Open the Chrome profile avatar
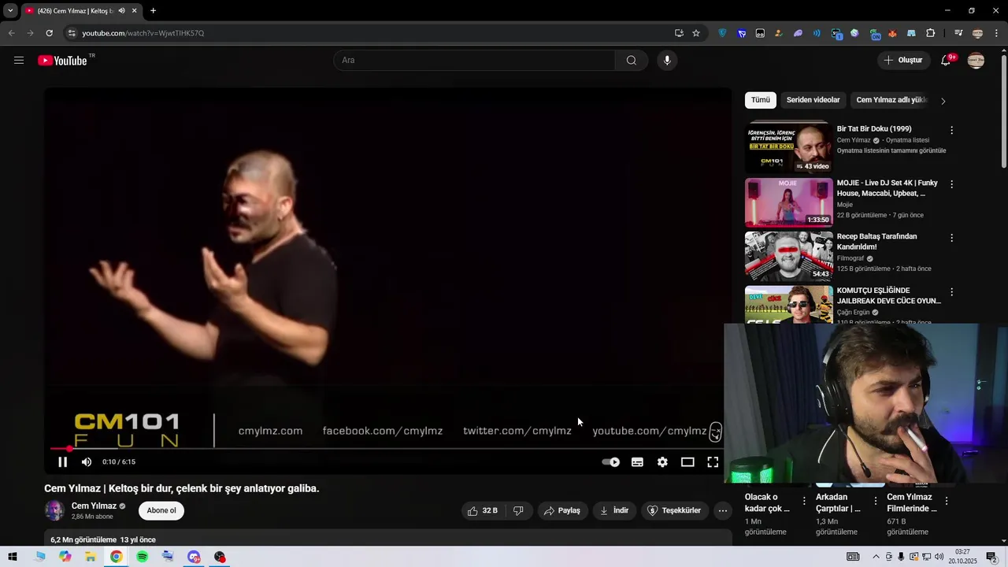Screen dimensions: 1008x567 point(978,33)
